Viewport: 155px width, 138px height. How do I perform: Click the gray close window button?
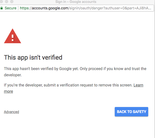point(1,2)
